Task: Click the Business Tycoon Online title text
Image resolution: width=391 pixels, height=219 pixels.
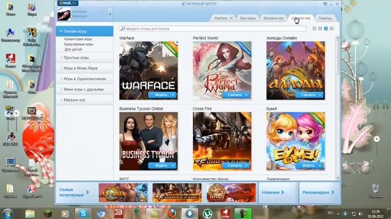Action: tap(141, 109)
